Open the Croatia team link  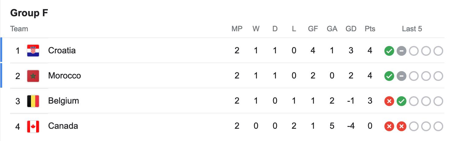pyautogui.click(x=62, y=51)
